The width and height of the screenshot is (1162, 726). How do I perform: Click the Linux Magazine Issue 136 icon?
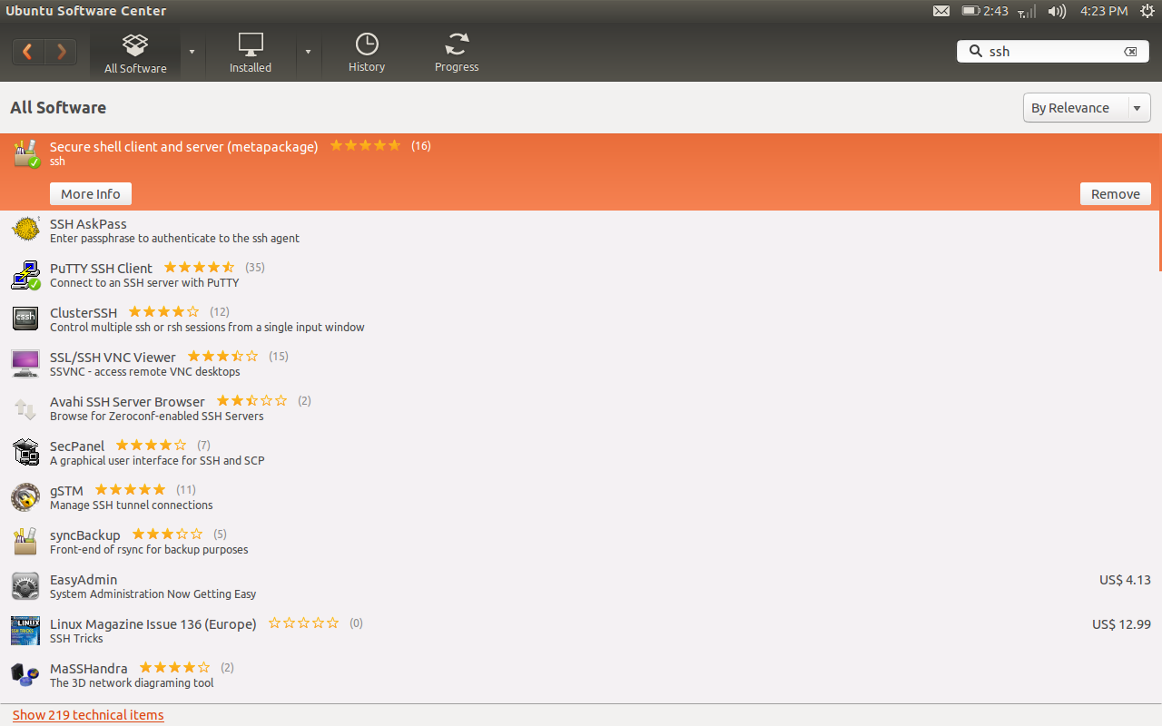(25, 630)
